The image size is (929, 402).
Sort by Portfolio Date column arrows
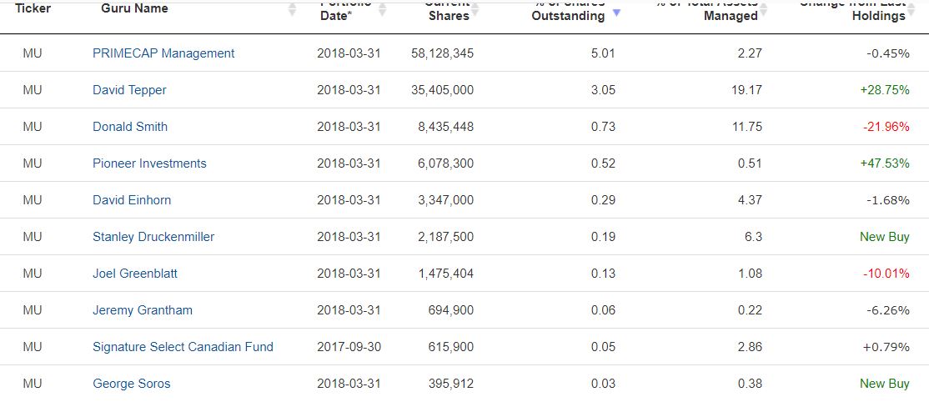coord(382,9)
